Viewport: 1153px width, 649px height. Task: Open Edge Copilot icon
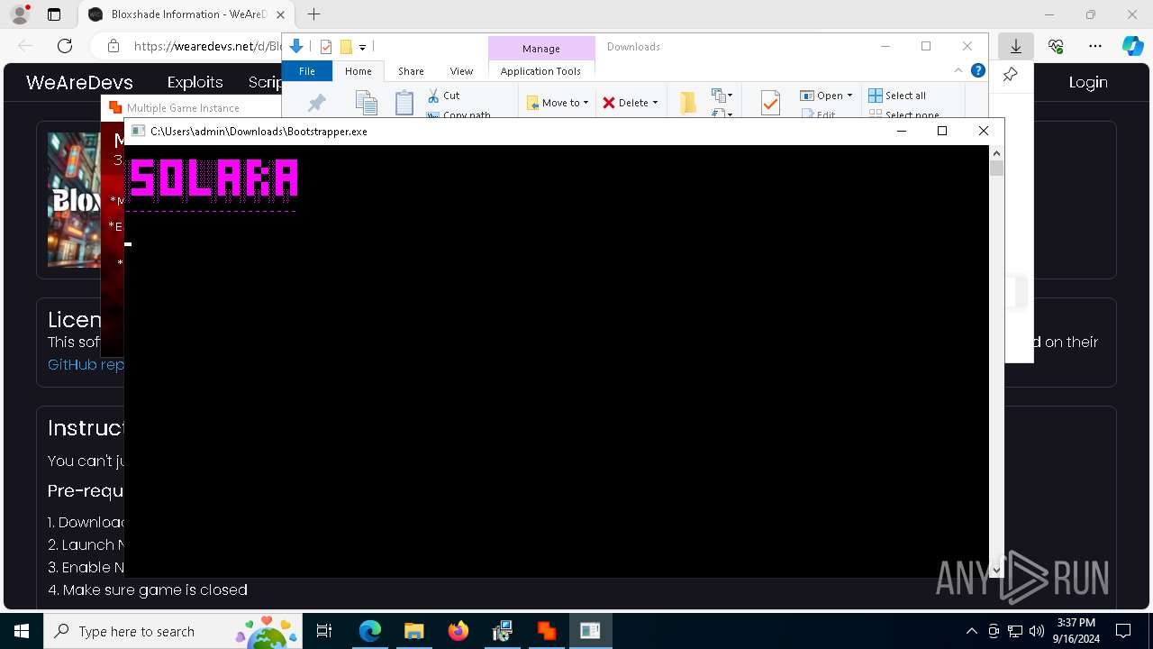(x=1132, y=46)
